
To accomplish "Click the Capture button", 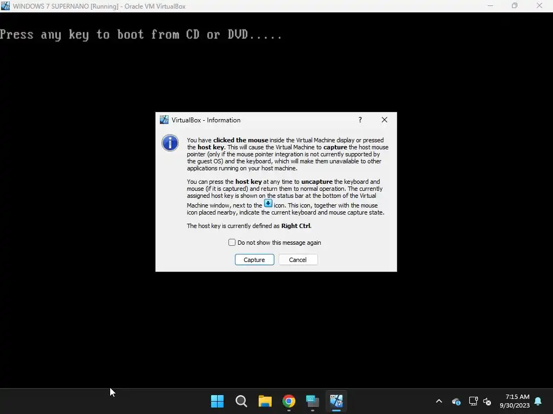I will coord(254,260).
